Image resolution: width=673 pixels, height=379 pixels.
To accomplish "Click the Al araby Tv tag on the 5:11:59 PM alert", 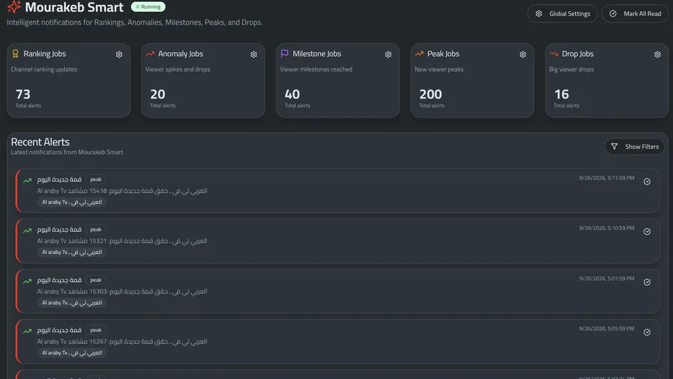I will [x=72, y=203].
